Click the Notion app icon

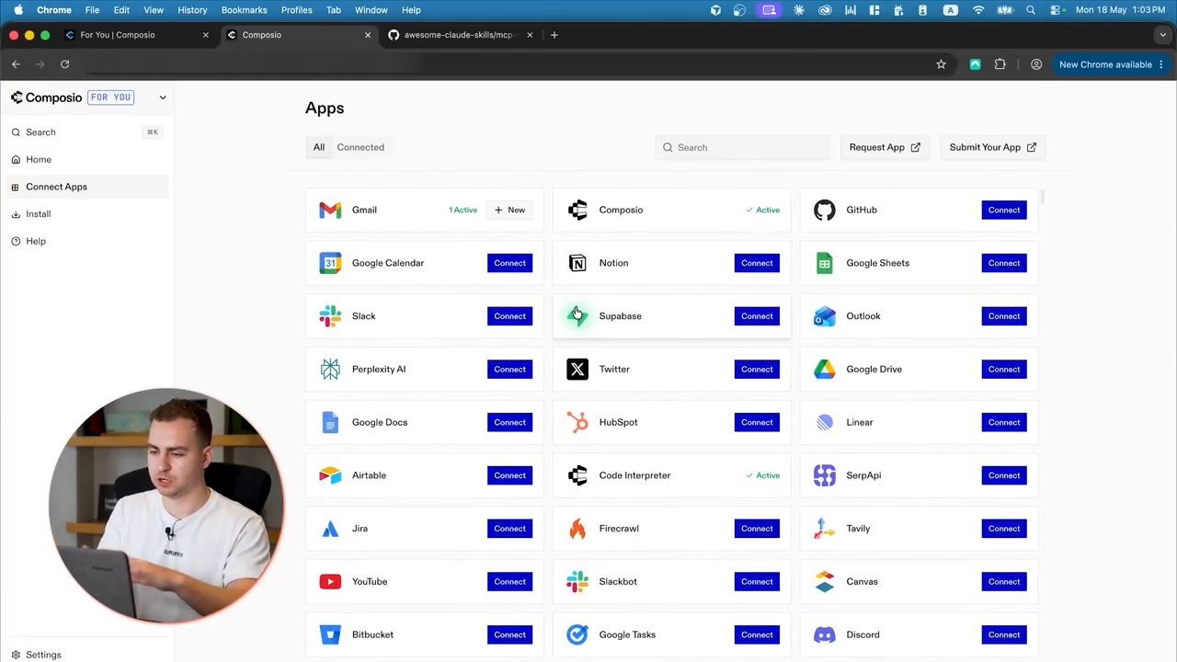[x=577, y=263]
